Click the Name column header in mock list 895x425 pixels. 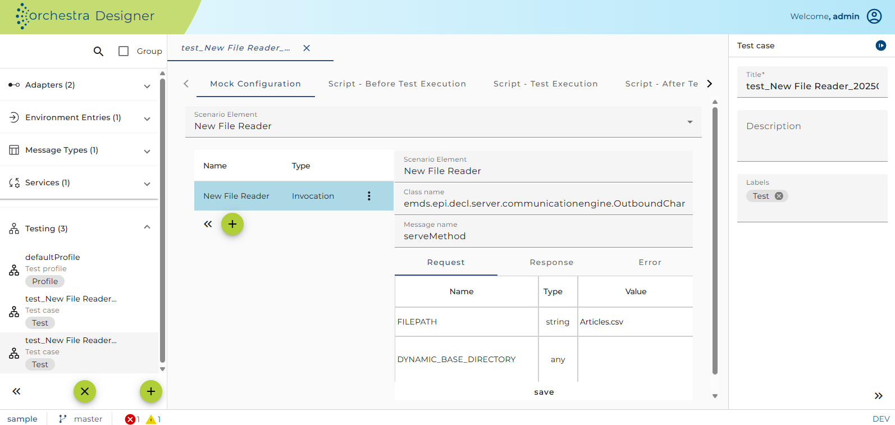point(215,166)
